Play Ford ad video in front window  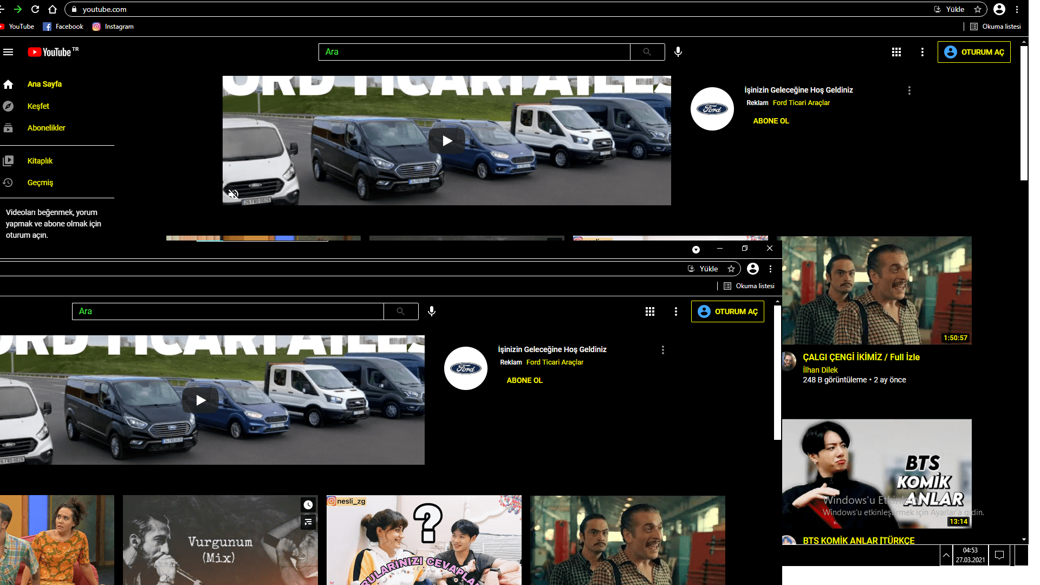(x=200, y=400)
